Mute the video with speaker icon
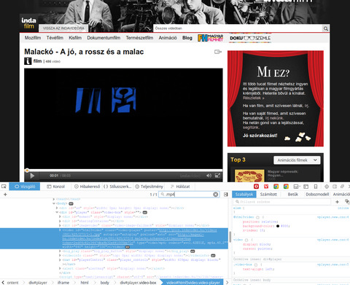This screenshot has width=350, height=285. 209,176
